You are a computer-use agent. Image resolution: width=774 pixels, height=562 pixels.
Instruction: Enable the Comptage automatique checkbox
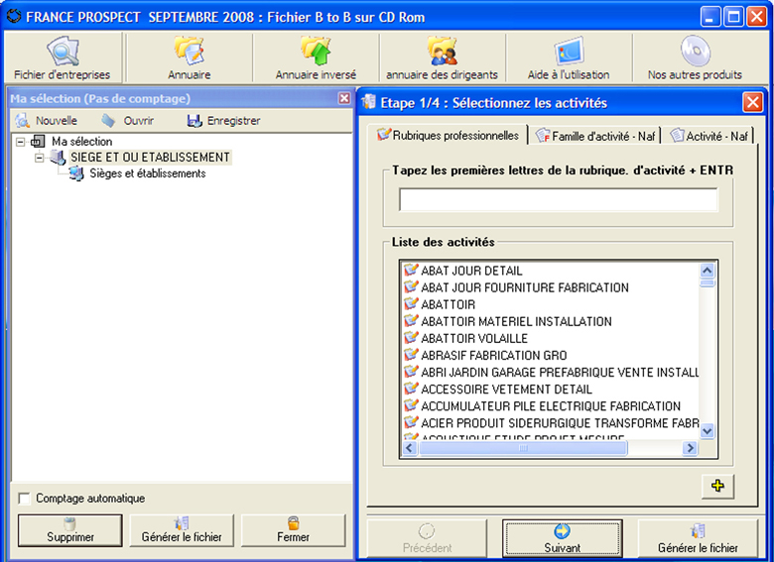coord(24,499)
